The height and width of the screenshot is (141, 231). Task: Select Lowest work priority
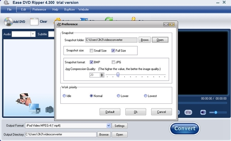146,96
